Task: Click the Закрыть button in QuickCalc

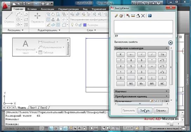Action: coord(145,110)
